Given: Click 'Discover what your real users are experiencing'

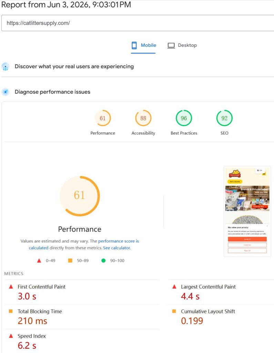Looking at the screenshot, I should tap(74, 67).
